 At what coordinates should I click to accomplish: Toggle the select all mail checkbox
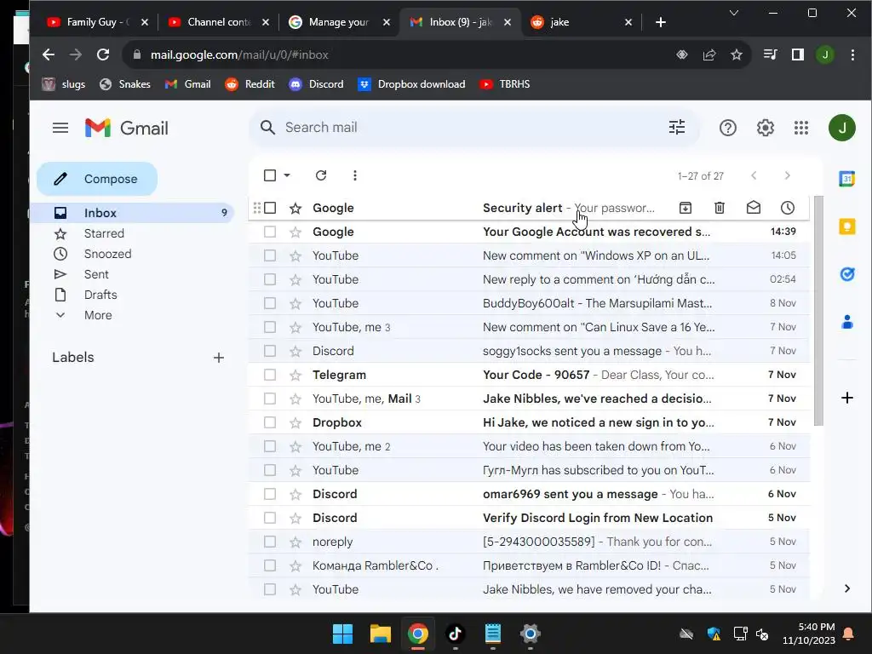pos(270,175)
